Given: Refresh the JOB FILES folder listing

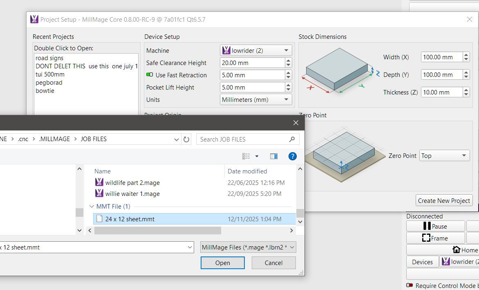Looking at the screenshot, I should [186, 139].
